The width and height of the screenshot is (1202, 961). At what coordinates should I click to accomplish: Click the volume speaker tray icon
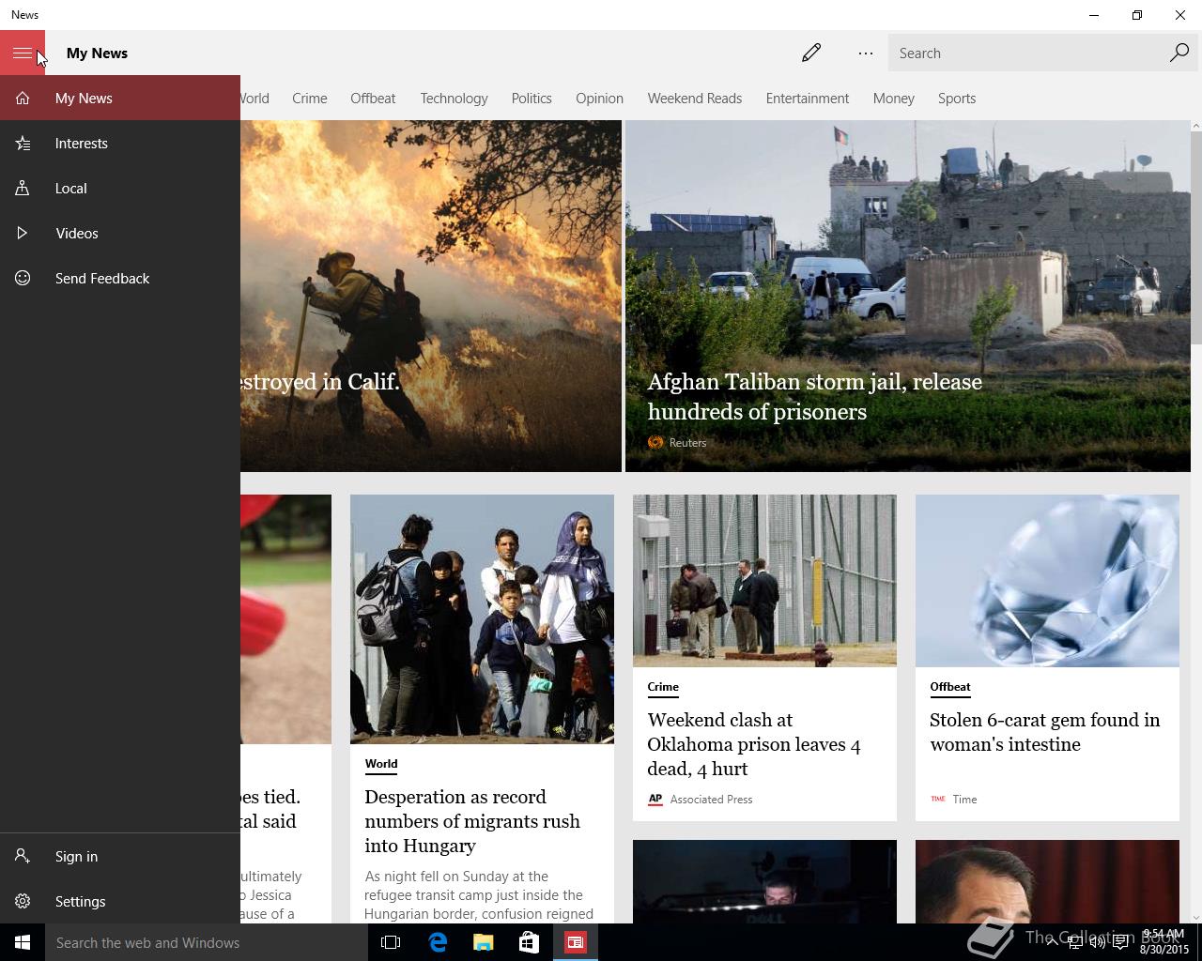(x=1097, y=942)
